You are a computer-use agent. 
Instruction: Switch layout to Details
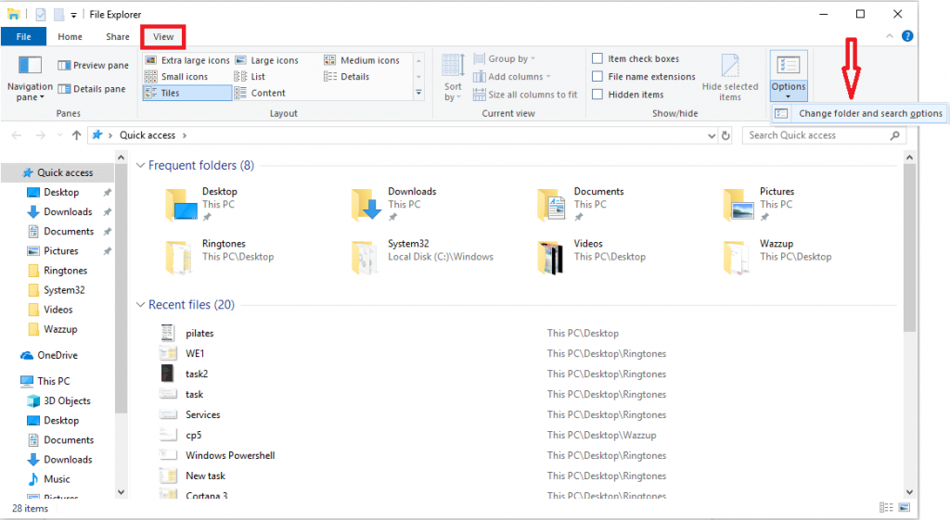point(347,76)
